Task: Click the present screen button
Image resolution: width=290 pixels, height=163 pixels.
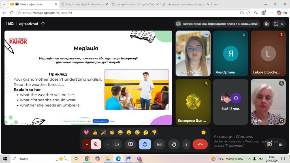Action: (x=131, y=144)
